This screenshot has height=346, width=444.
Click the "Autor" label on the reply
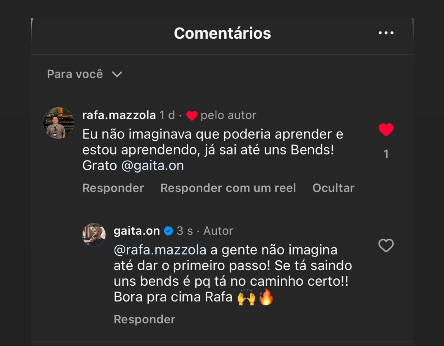(x=218, y=231)
